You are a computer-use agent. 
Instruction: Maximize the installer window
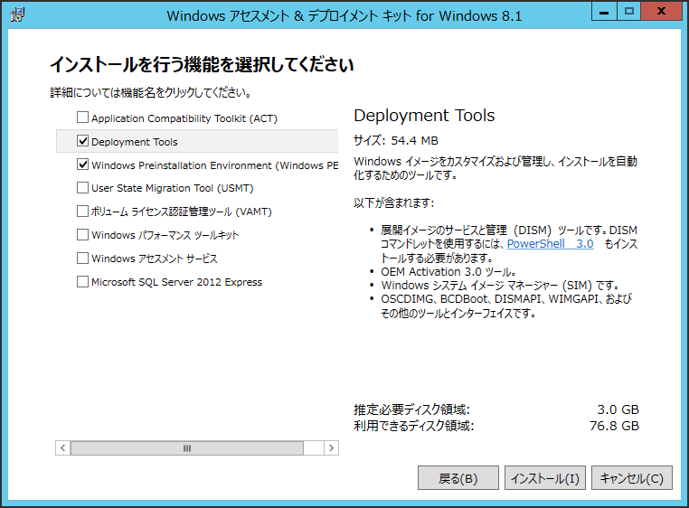tap(628, 12)
